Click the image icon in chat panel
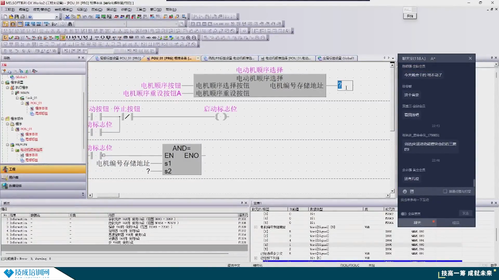 coord(412,191)
